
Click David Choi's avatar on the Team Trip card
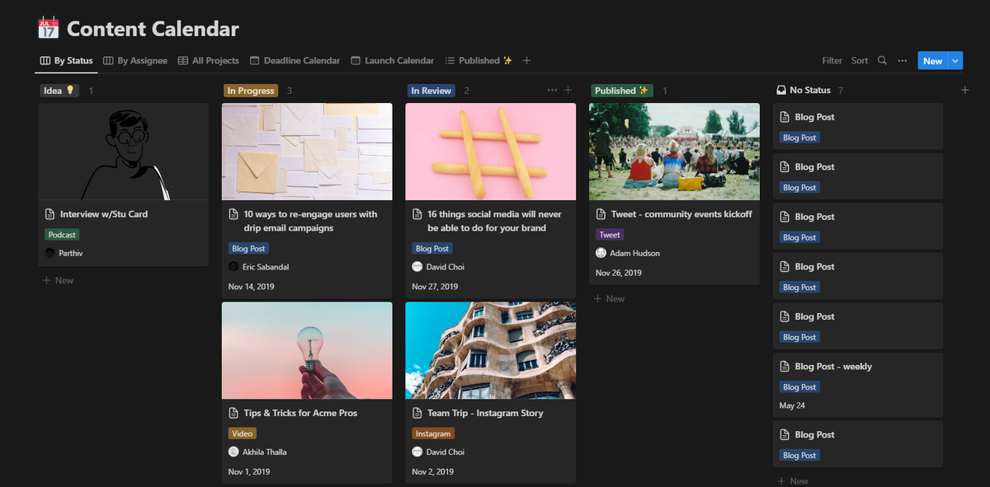[417, 452]
